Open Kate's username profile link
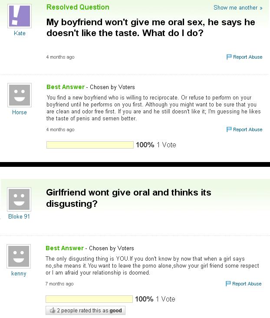Viewport: 270px width, 318px height. coord(20,33)
